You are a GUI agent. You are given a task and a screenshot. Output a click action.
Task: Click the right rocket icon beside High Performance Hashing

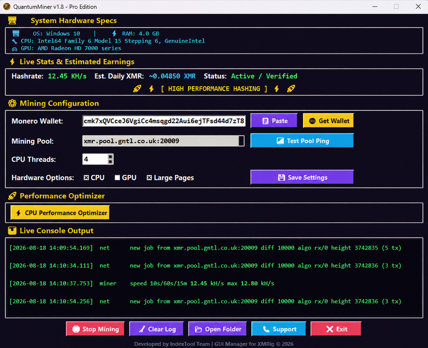(x=291, y=89)
